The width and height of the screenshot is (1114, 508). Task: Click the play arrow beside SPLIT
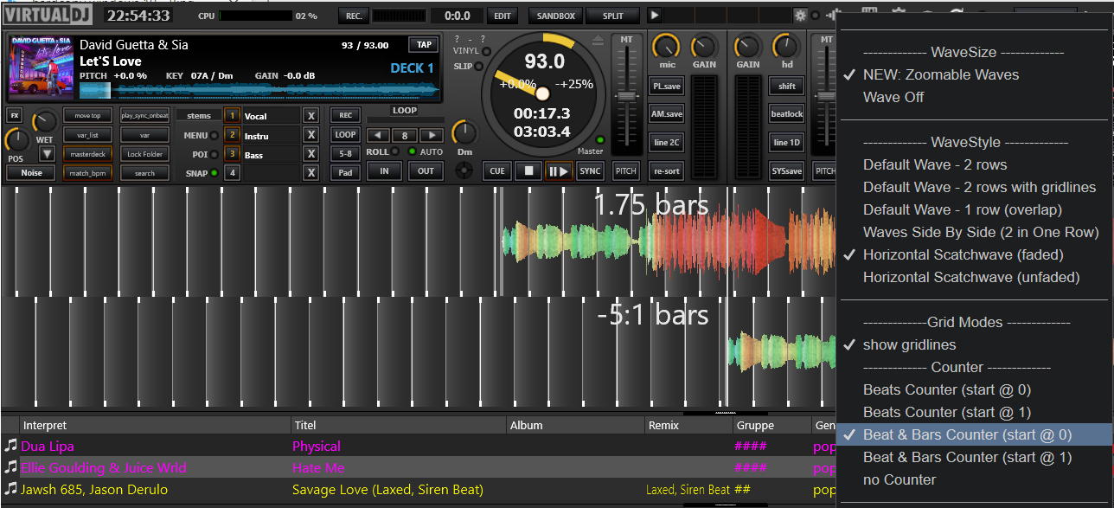(x=655, y=16)
